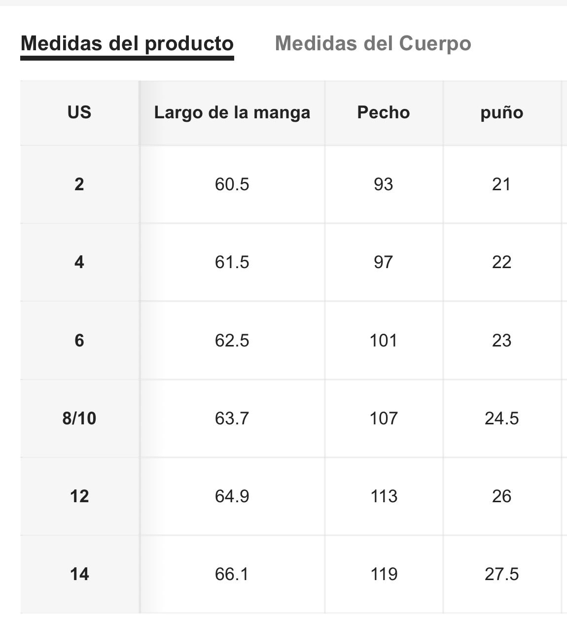Select size 12 row label

pos(79,496)
